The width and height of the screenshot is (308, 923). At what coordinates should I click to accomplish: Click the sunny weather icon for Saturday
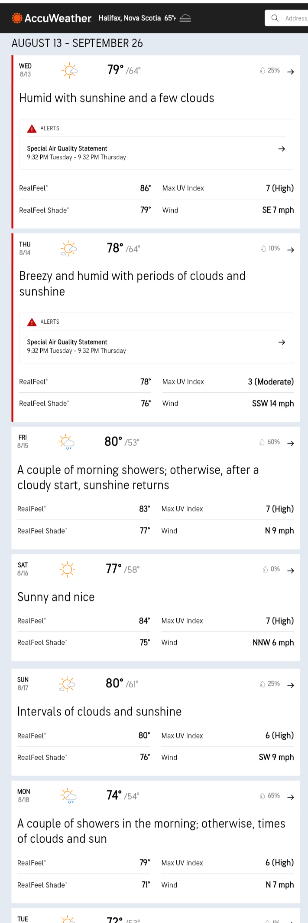[x=67, y=569]
